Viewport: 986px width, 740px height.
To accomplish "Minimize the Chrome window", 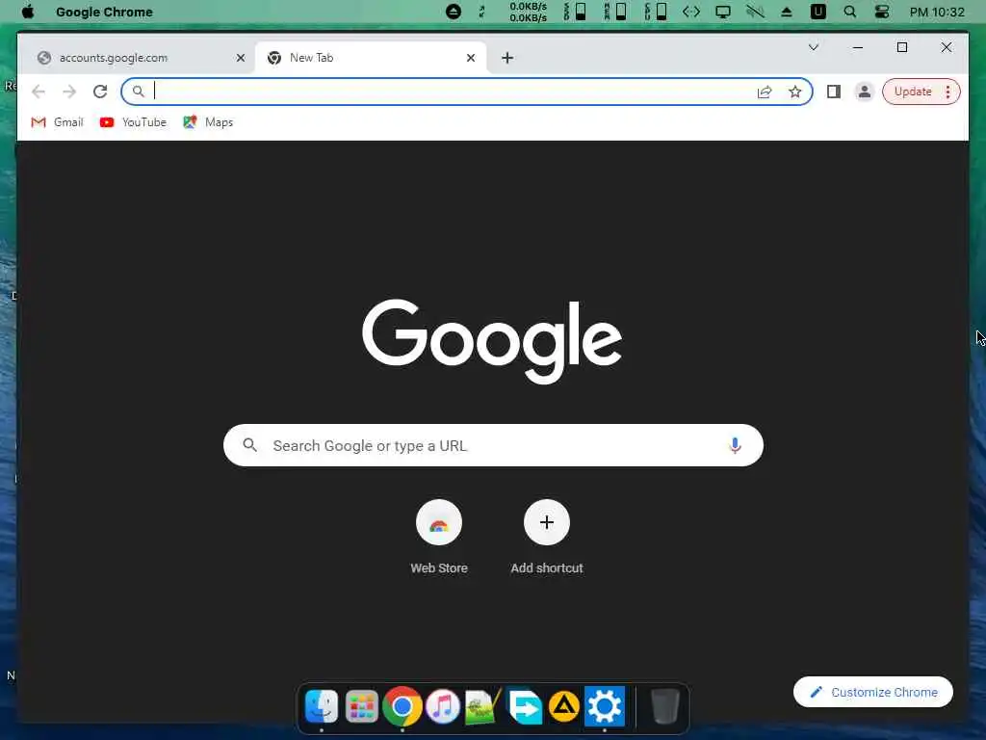I will pyautogui.click(x=858, y=47).
